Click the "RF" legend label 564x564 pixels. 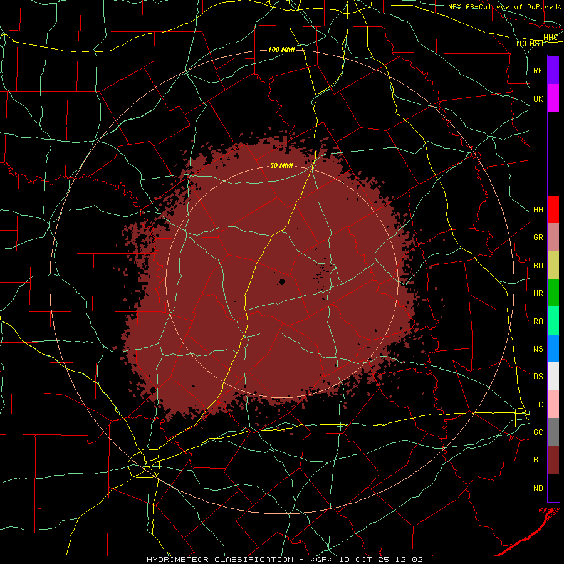pos(538,70)
